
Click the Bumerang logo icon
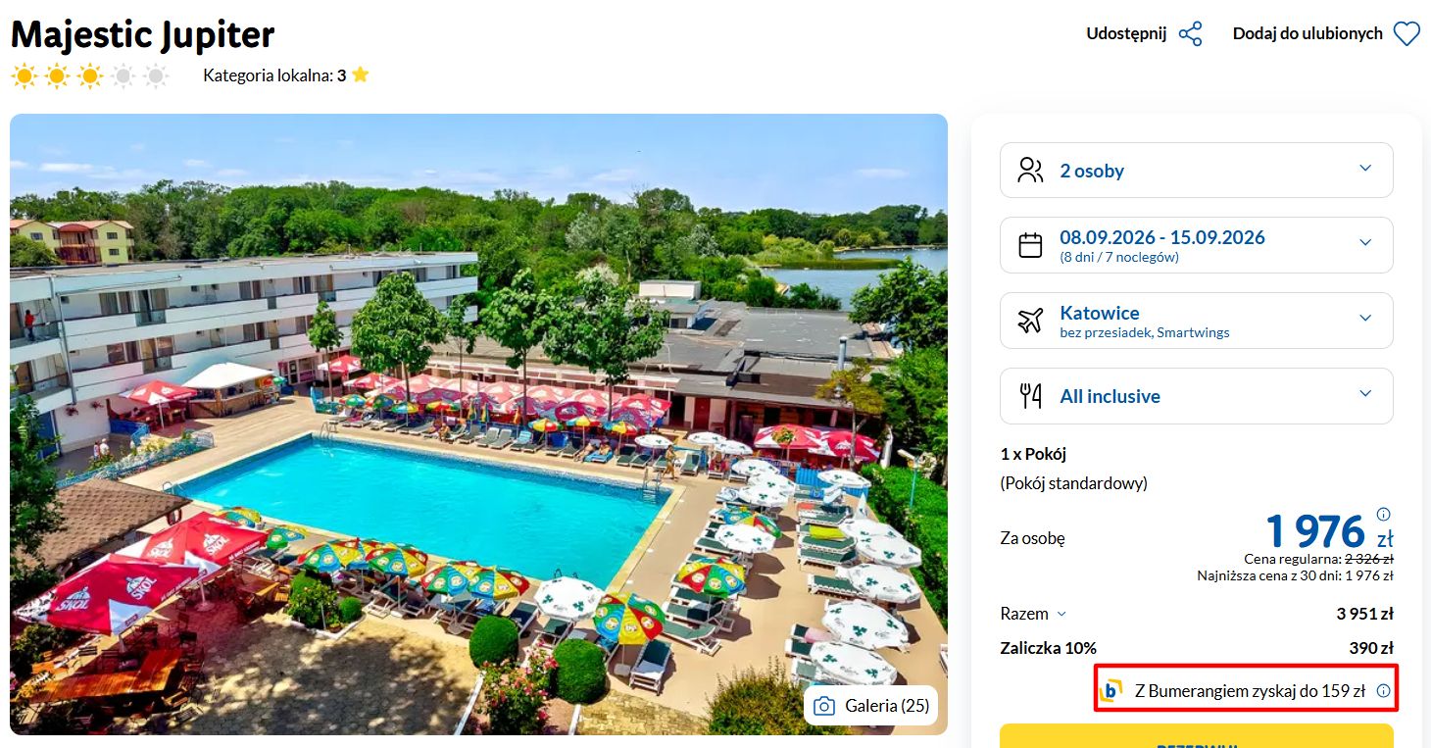tap(1110, 690)
